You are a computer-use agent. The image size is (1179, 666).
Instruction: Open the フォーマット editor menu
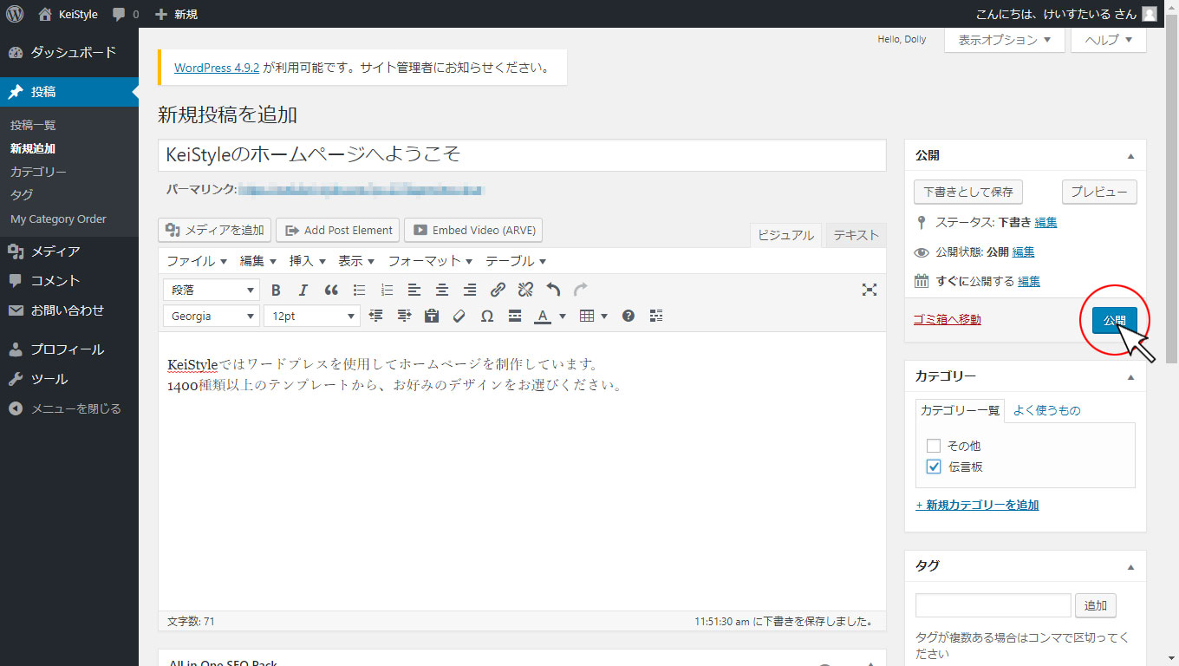pos(430,261)
